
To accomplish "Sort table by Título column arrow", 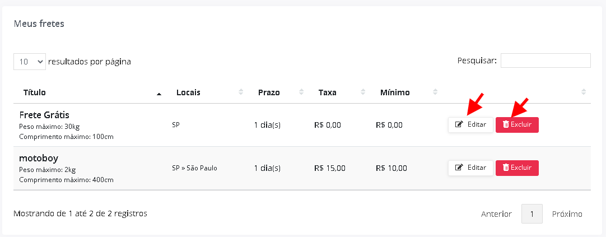I will point(159,93).
